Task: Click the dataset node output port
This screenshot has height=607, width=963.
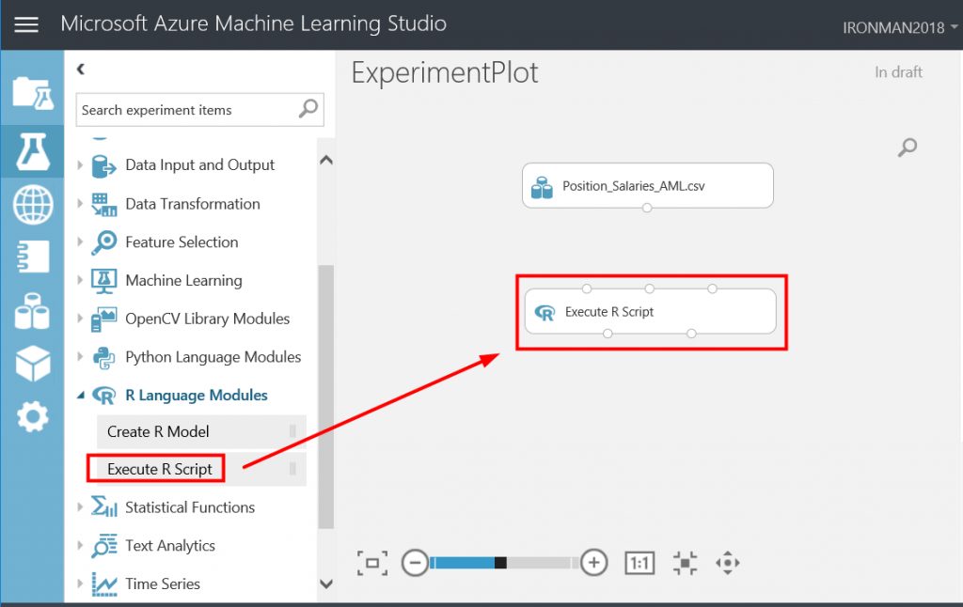Action: (647, 208)
